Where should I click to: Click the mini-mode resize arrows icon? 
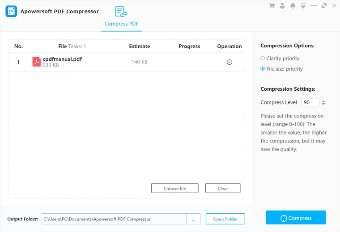[x=324, y=6]
